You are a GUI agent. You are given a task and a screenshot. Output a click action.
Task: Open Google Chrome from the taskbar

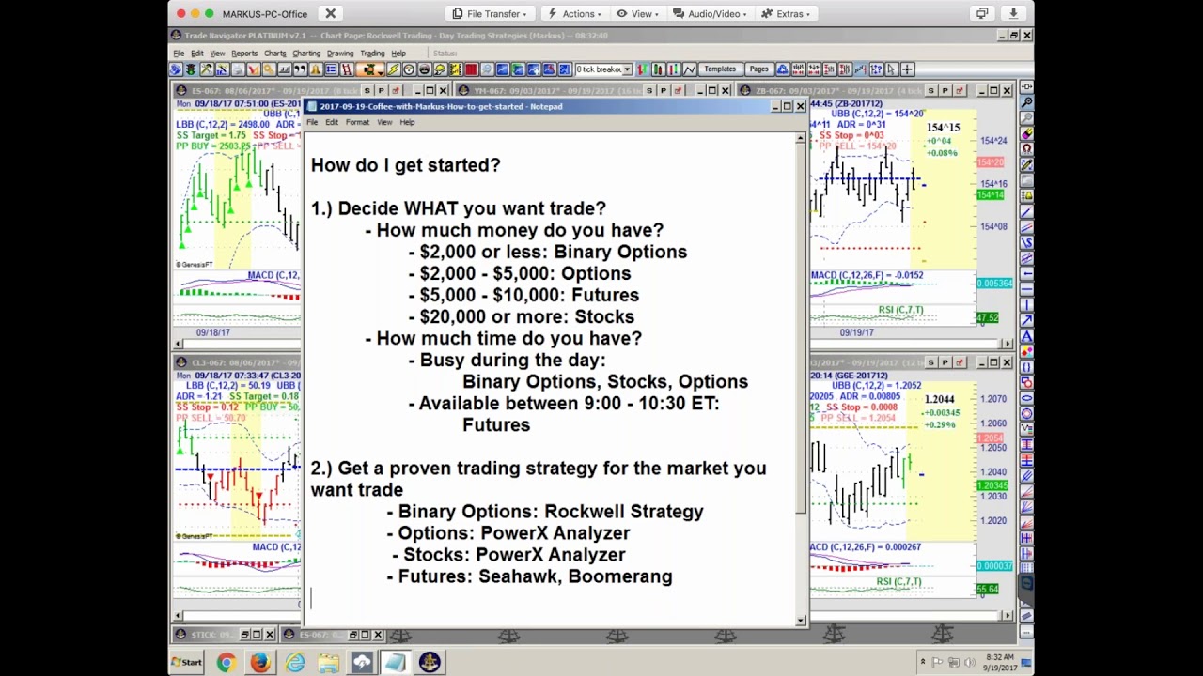(226, 663)
